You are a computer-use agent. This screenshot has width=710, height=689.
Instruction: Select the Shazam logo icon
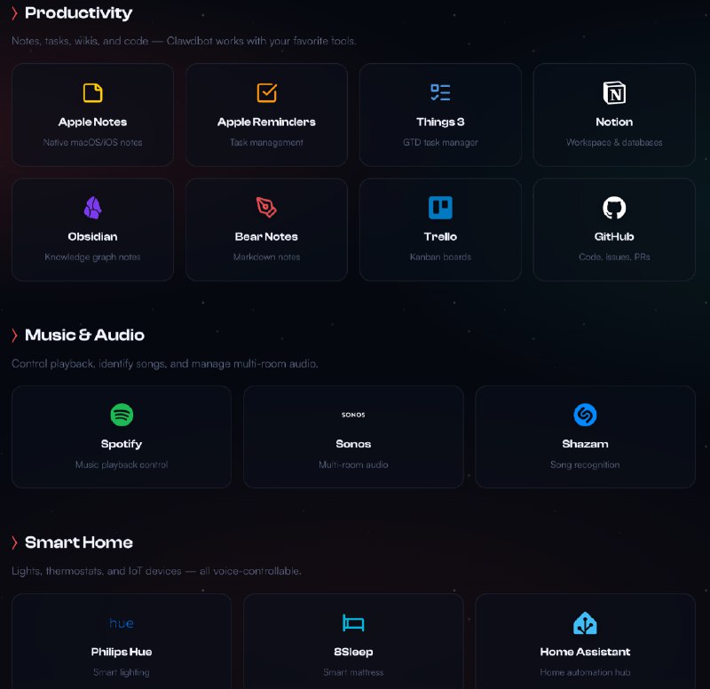[585, 415]
